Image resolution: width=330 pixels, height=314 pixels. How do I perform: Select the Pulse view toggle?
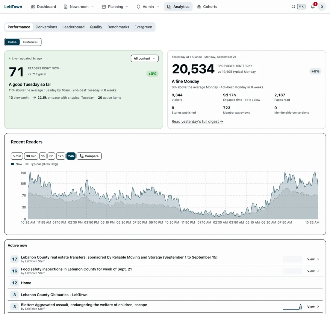(x=12, y=42)
